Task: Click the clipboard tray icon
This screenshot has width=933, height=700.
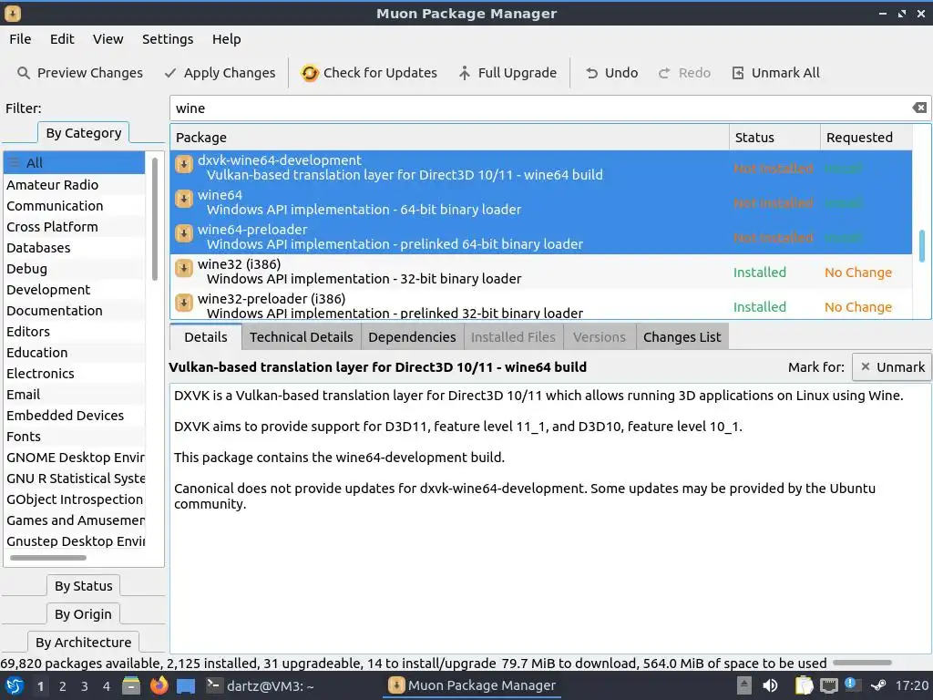Action: click(804, 685)
